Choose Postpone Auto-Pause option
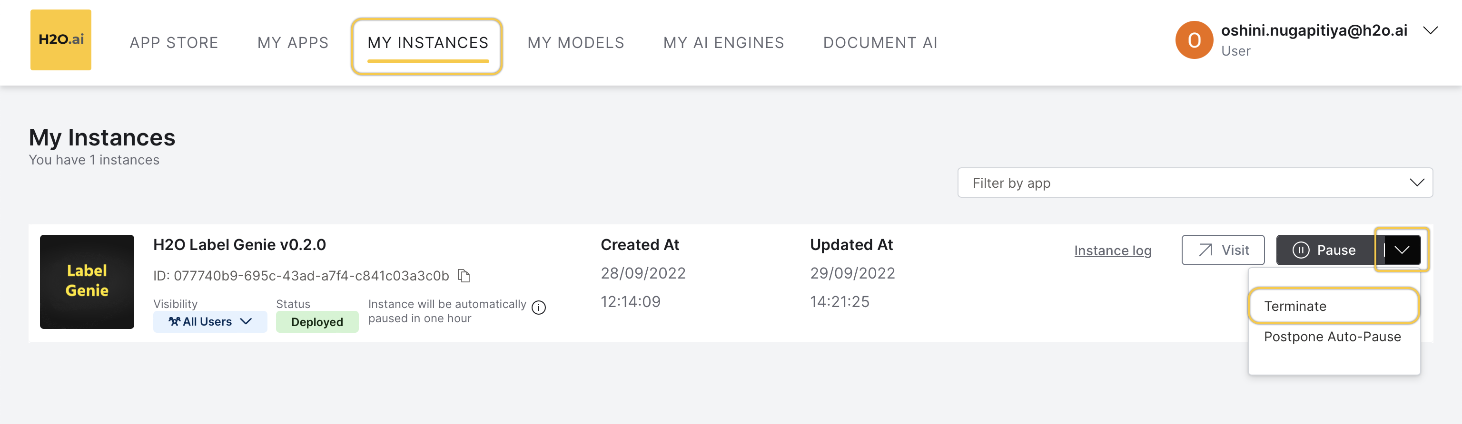This screenshot has width=1462, height=424. (1332, 337)
